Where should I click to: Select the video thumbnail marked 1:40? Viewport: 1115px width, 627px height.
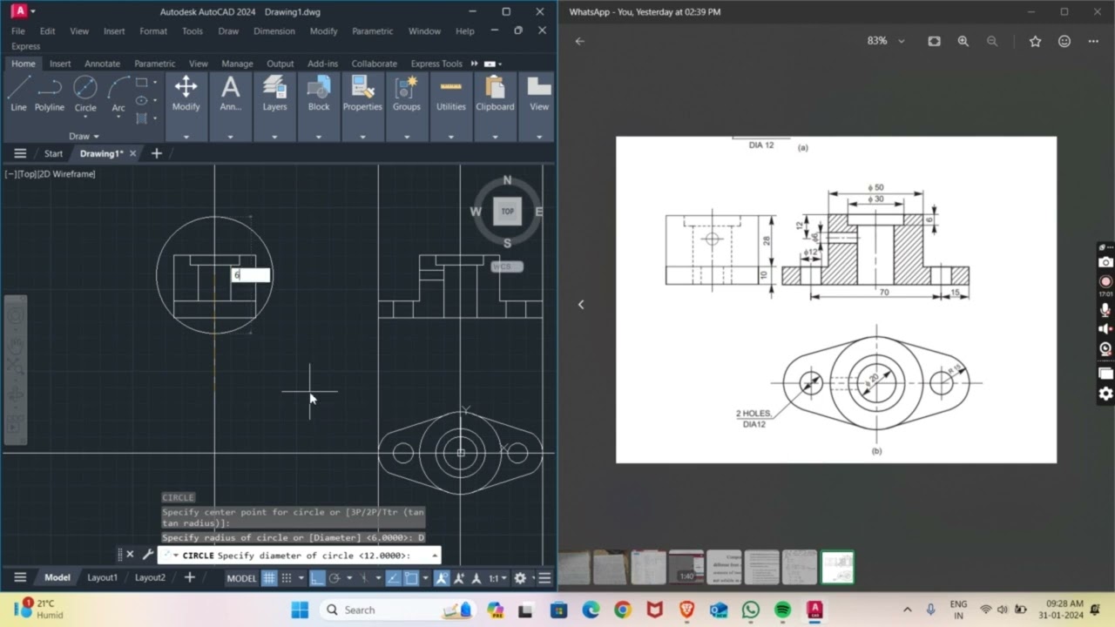point(686,568)
